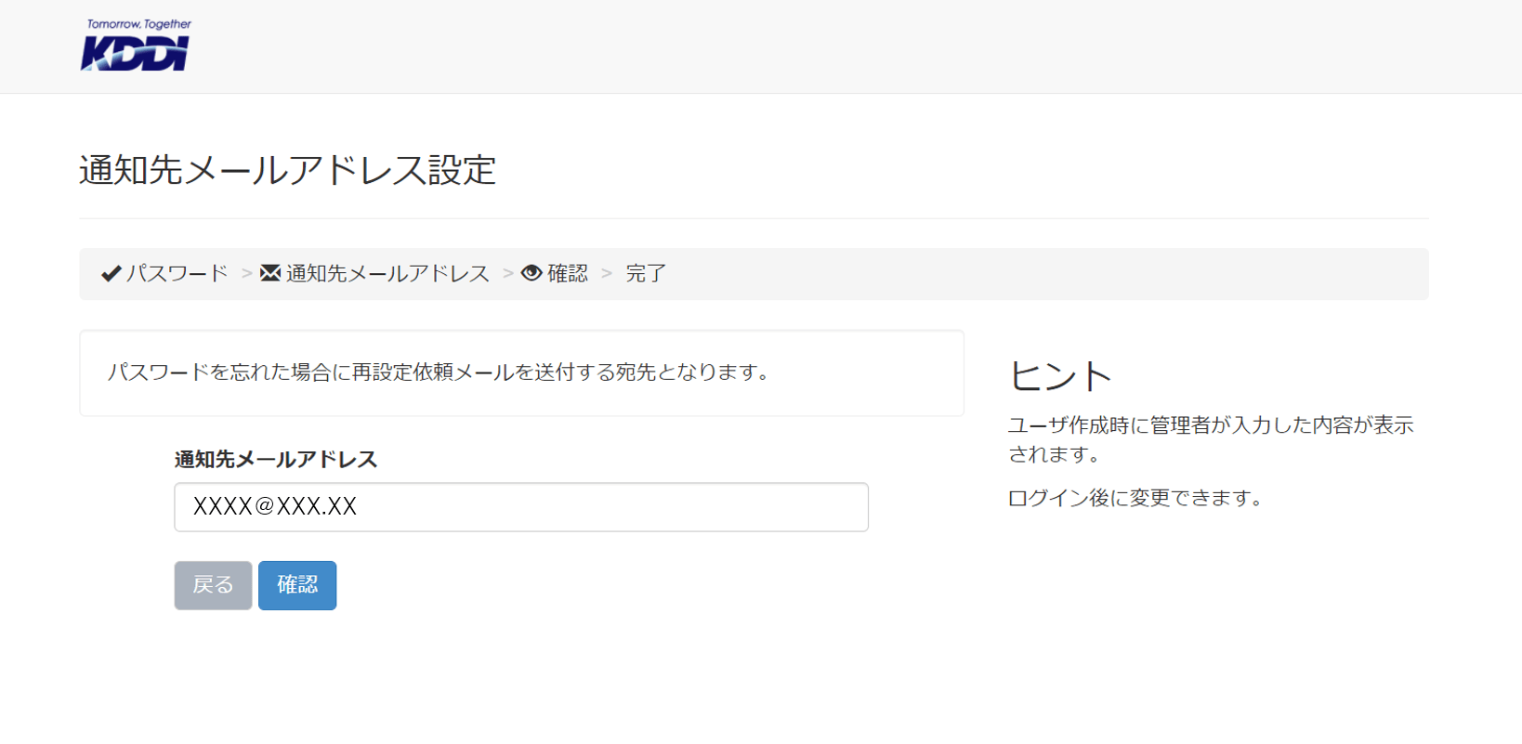The width and height of the screenshot is (1522, 744).
Task: Click the ログイン後に変更できます hint text
Action: [1136, 498]
